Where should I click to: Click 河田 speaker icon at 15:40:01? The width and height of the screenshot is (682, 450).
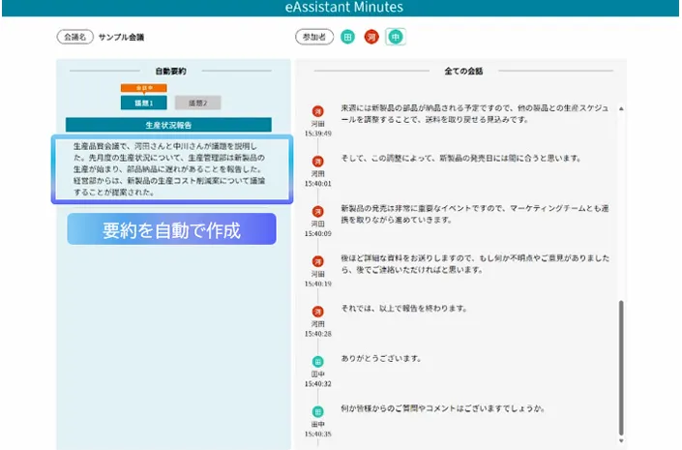pos(317,160)
